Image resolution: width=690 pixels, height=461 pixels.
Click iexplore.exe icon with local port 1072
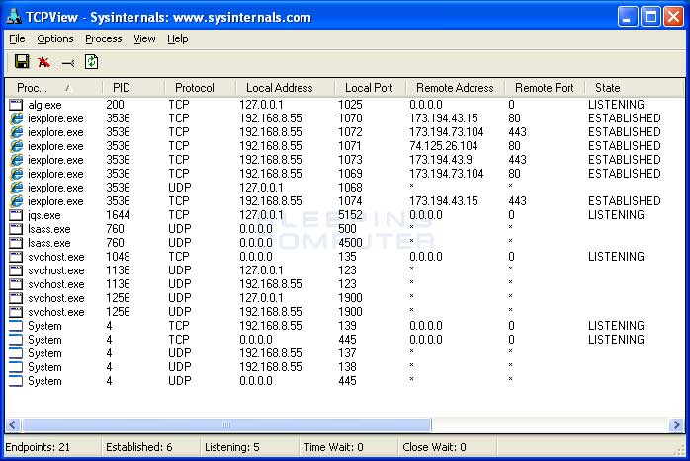point(16,132)
